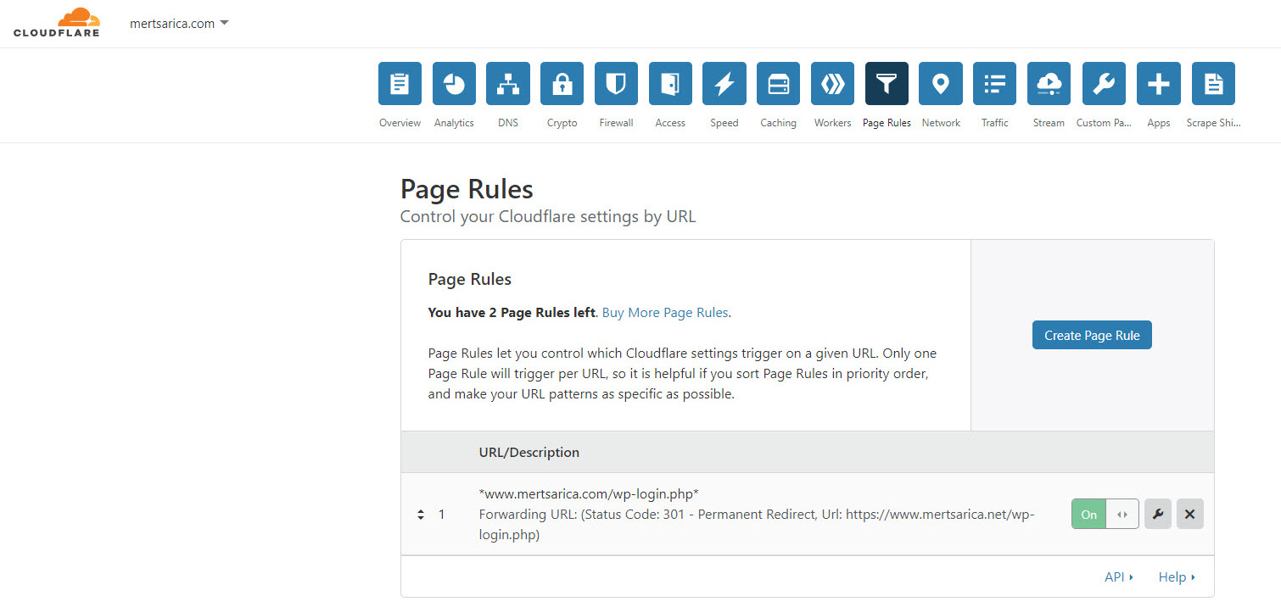Open the Workers section icon

[x=832, y=84]
